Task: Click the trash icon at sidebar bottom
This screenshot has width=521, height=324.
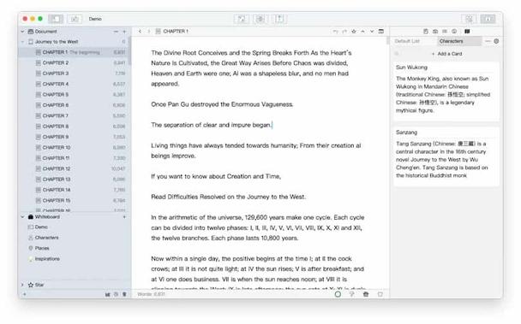Action: 124,294
